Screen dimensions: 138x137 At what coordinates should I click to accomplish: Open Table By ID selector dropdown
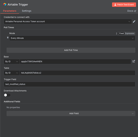coord(12,73)
